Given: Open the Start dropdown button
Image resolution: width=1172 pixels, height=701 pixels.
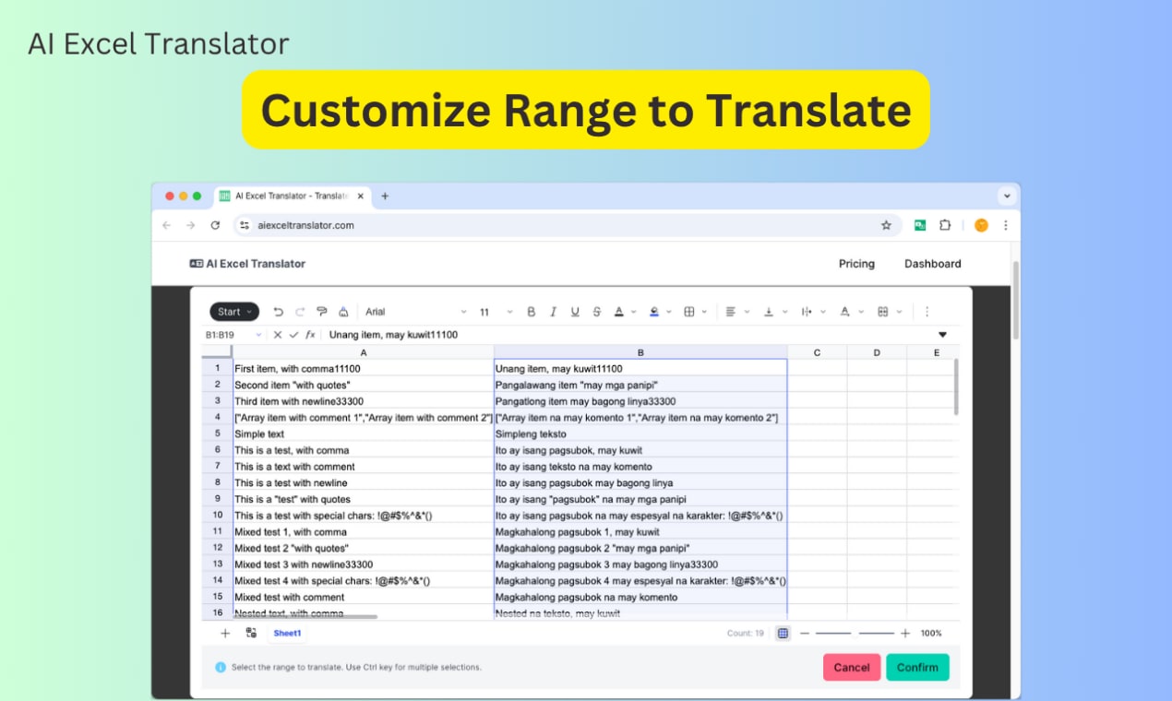Looking at the screenshot, I should pos(234,312).
